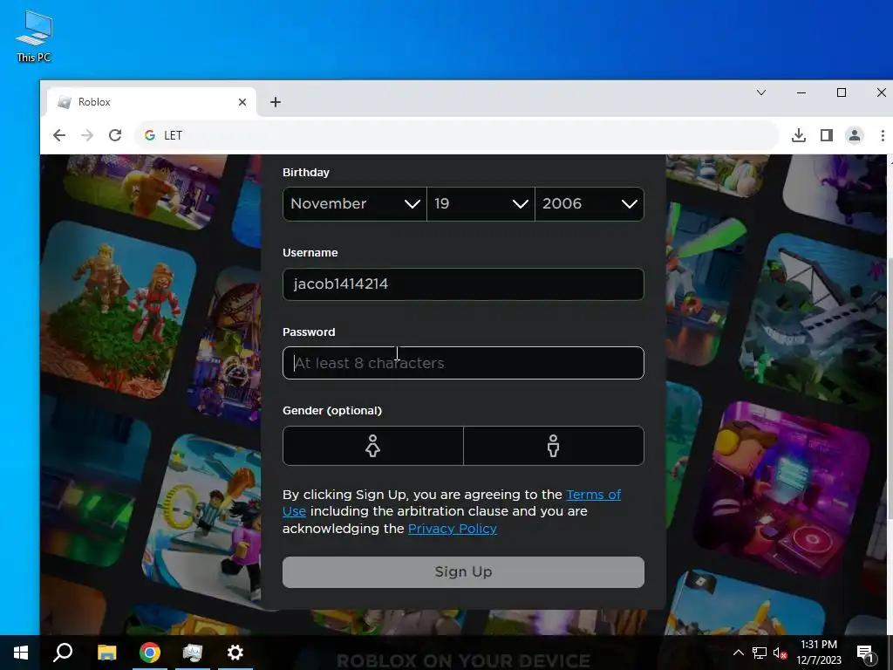The image size is (893, 670).
Task: Go back in the browser
Action: click(x=58, y=135)
